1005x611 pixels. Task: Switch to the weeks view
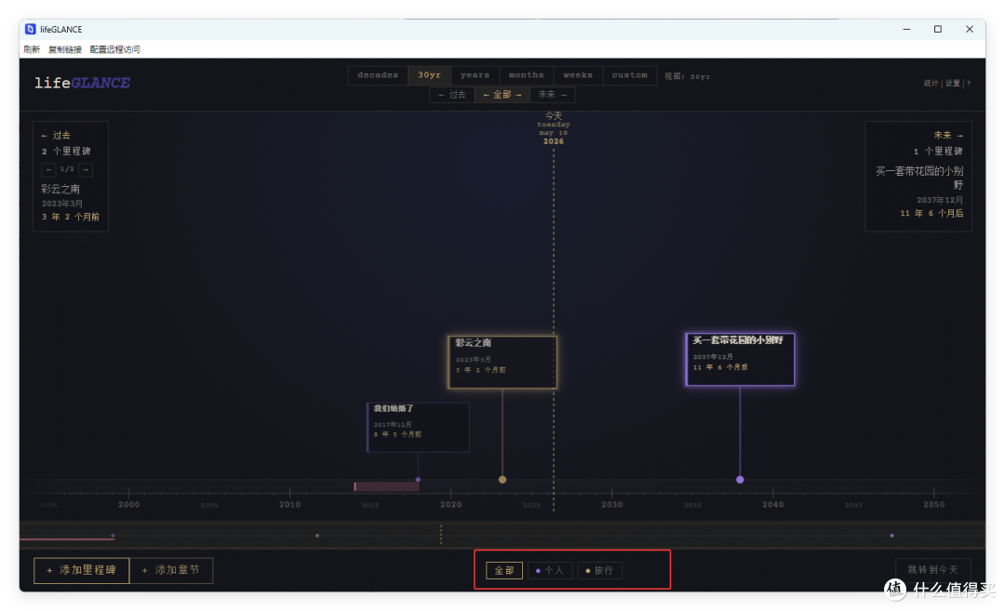tap(578, 75)
